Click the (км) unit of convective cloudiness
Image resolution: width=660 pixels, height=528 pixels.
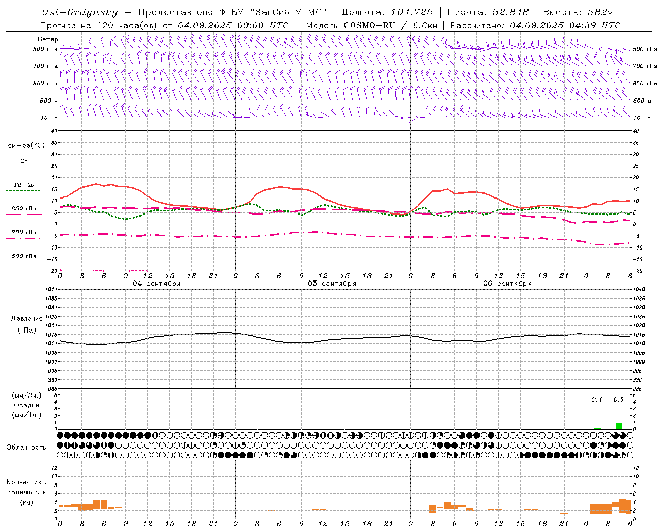pyautogui.click(x=26, y=503)
